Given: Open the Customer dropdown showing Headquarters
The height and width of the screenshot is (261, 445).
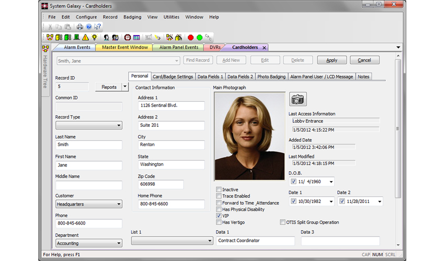Looking at the screenshot, I should click(x=88, y=204).
